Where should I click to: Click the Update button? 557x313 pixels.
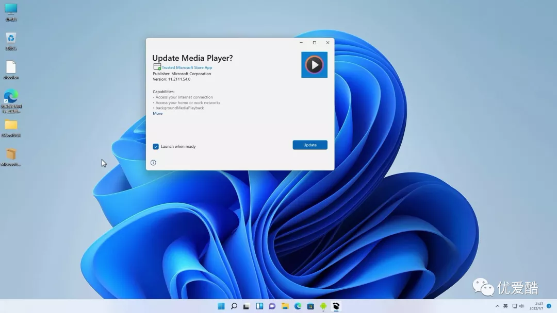click(310, 145)
